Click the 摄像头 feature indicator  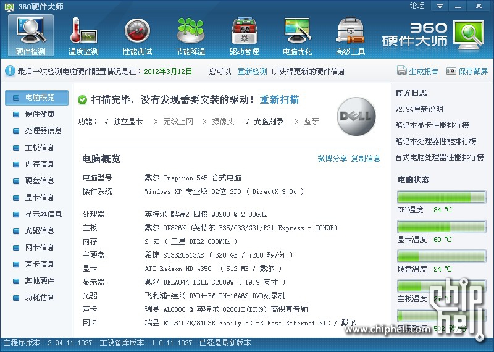coord(219,121)
